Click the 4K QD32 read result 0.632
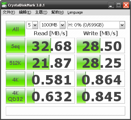131x120 pixels. (x=51, y=96)
